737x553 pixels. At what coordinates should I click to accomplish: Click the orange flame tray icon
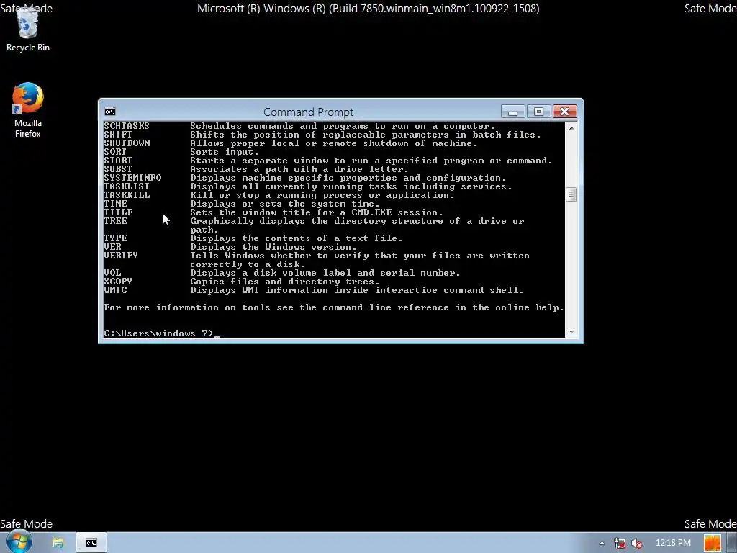(x=712, y=543)
